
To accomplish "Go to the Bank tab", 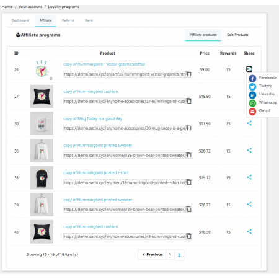I will pos(89,20).
